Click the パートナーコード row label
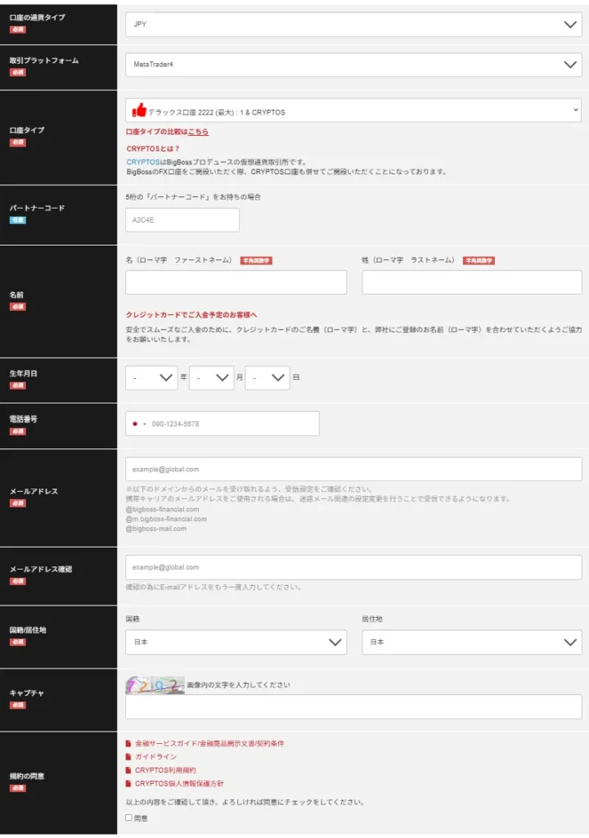The image size is (589, 838). pyautogui.click(x=37, y=208)
